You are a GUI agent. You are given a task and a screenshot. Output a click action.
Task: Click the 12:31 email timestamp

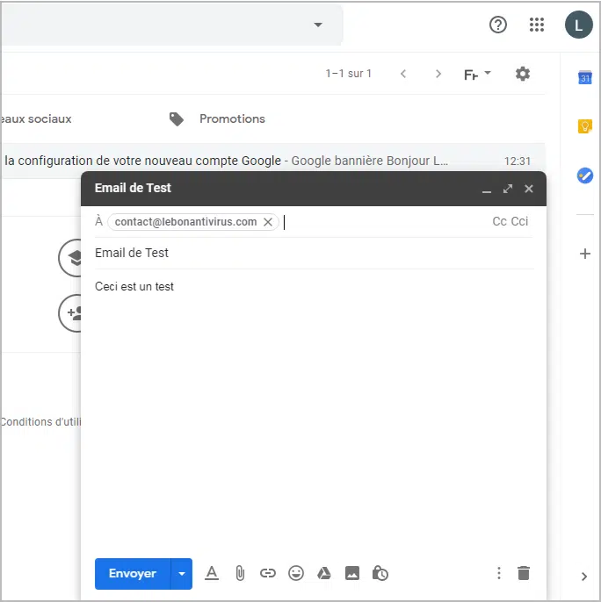click(x=518, y=161)
